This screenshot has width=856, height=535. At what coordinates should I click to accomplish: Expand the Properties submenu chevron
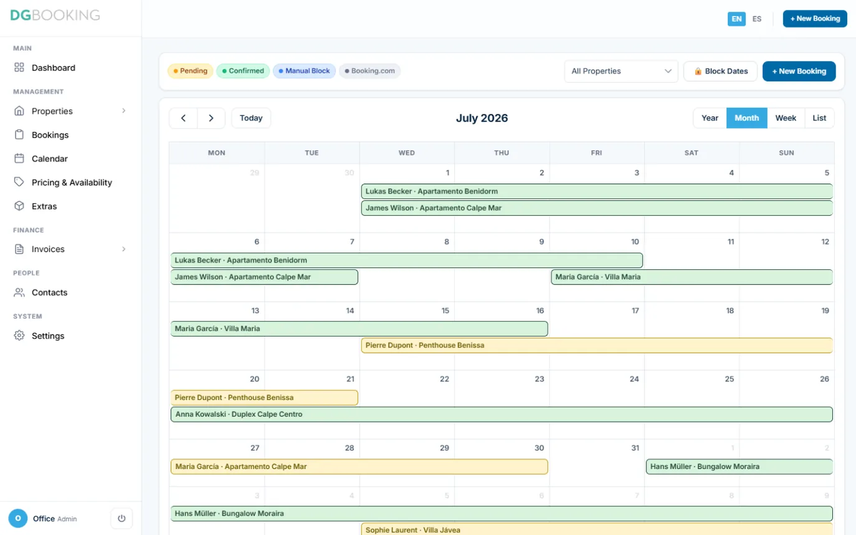pos(124,111)
